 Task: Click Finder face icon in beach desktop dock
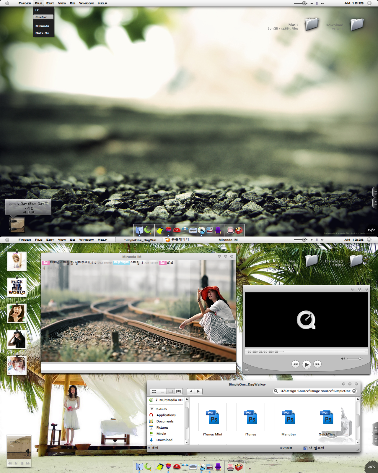point(140,467)
